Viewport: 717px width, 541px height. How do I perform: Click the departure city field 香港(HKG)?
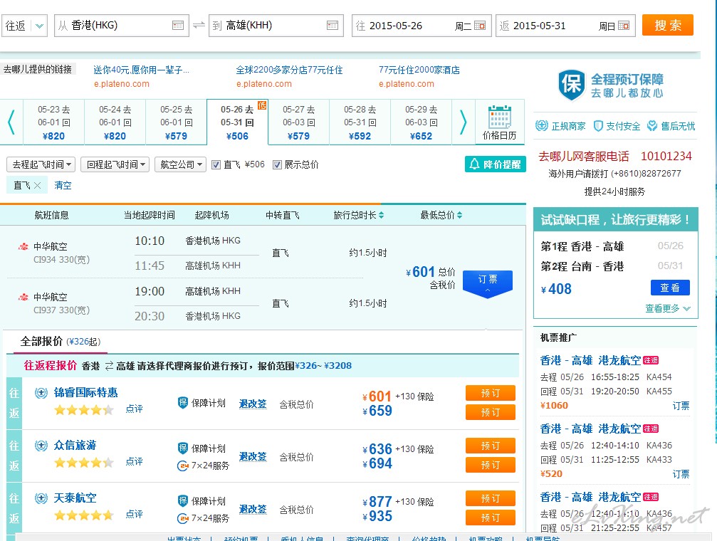pyautogui.click(x=122, y=26)
